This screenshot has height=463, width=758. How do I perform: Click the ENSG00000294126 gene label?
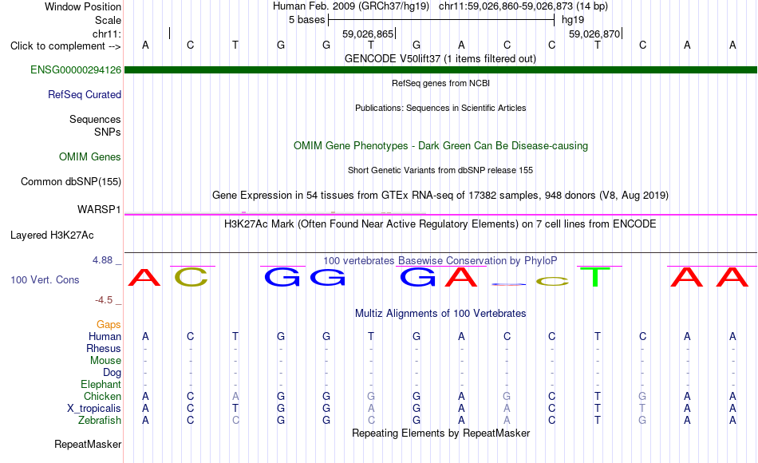[x=76, y=69]
